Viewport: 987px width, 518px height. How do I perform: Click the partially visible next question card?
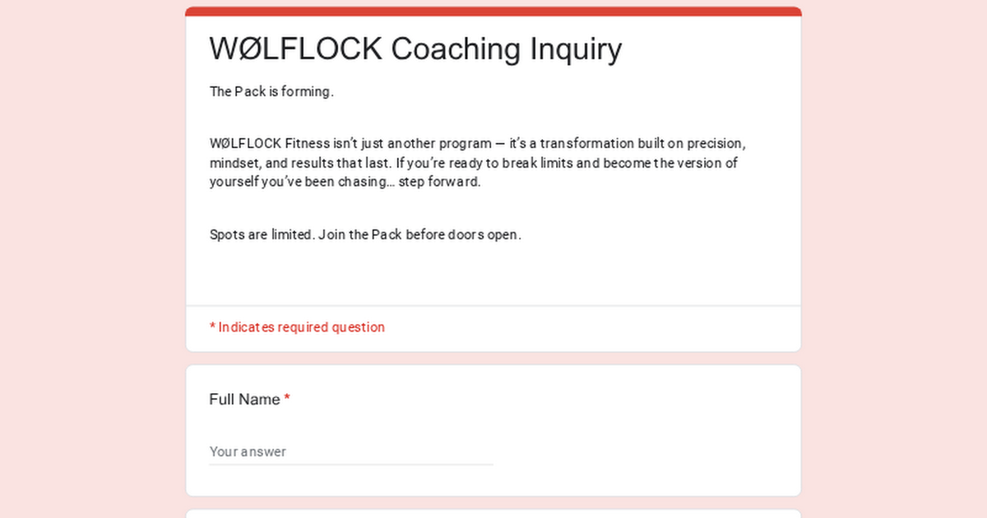tap(493, 514)
